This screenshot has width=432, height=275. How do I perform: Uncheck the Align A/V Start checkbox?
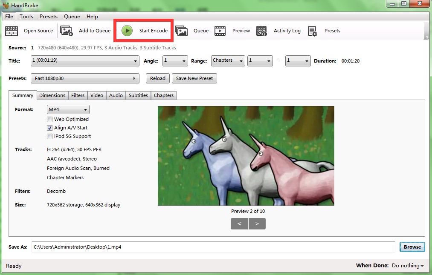click(49, 128)
